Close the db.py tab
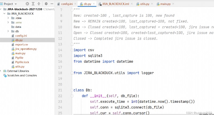Image resolution: width=214 pixels, height=115 pixels. point(94,4)
